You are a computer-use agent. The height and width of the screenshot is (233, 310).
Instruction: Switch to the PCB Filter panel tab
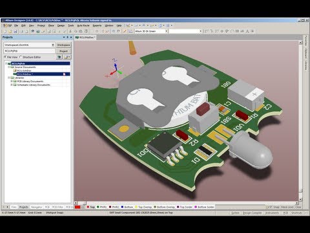(x=57, y=207)
